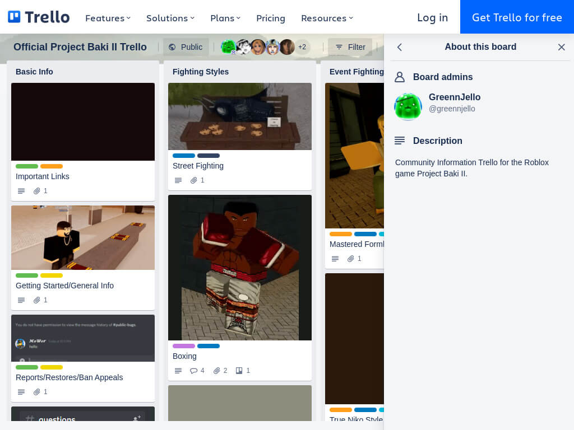Click attachment icon on Mastered Form card
The image size is (574, 430).
pos(351,259)
